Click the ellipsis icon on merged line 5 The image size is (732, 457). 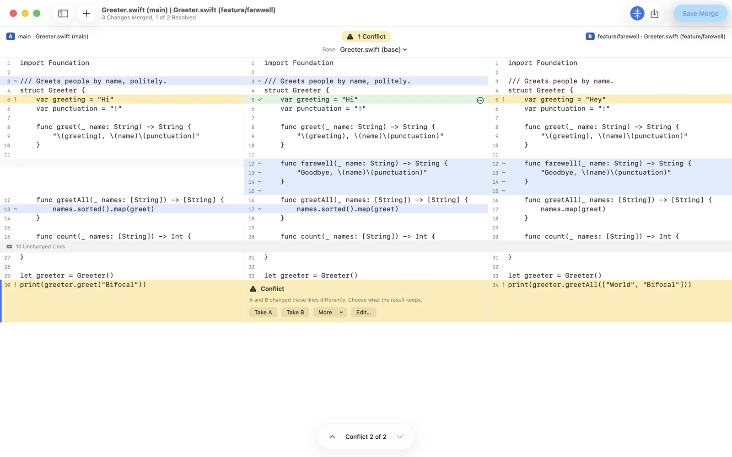pyautogui.click(x=480, y=100)
